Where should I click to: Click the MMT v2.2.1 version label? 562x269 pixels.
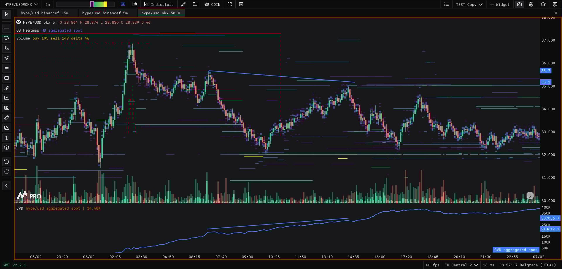15,265
